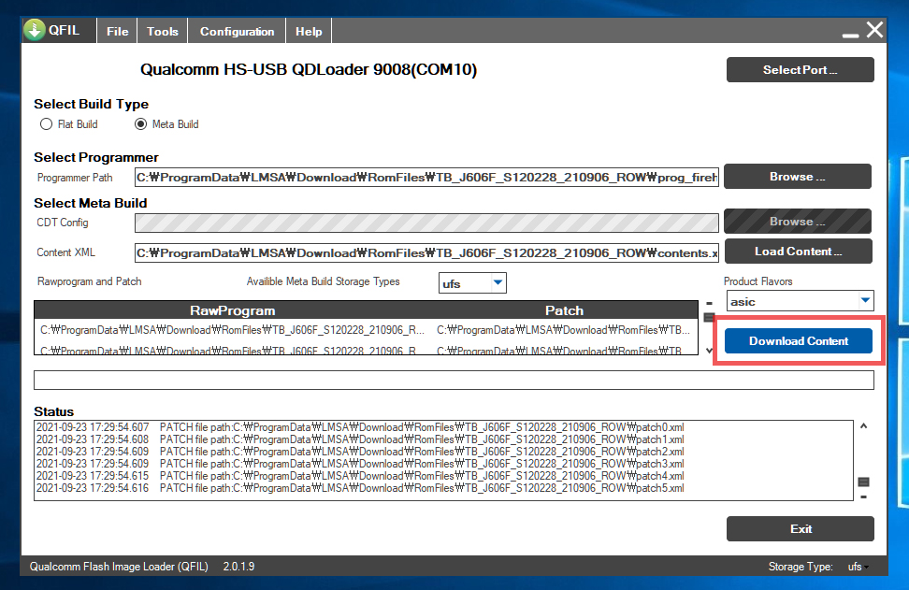Browse for the programmer file
Viewport: 909px width, 590px height.
(x=797, y=176)
